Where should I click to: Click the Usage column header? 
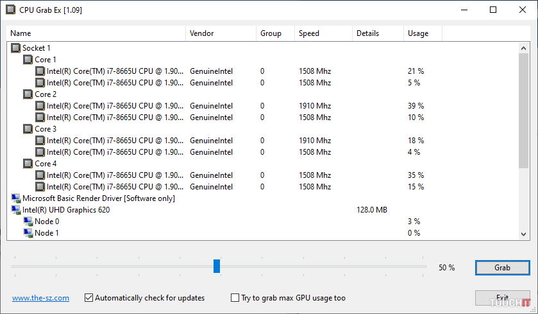423,33
